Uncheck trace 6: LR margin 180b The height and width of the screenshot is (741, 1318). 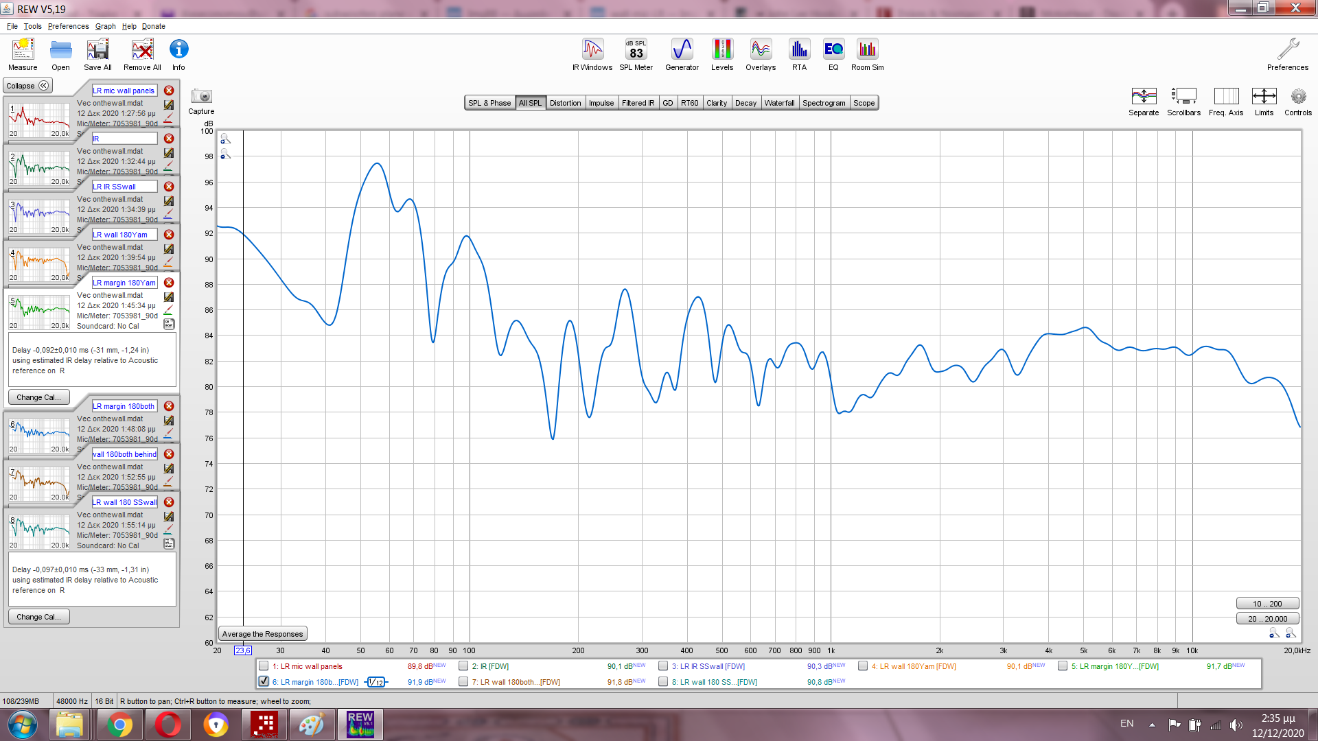pos(264,681)
